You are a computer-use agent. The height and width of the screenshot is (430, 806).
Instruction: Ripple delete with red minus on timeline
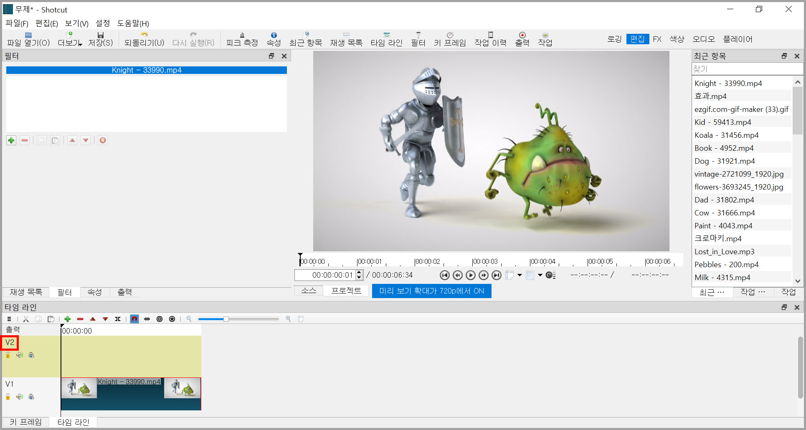click(80, 319)
